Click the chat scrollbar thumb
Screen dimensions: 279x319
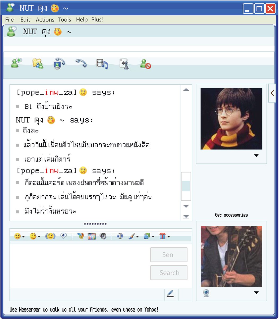[186, 186]
